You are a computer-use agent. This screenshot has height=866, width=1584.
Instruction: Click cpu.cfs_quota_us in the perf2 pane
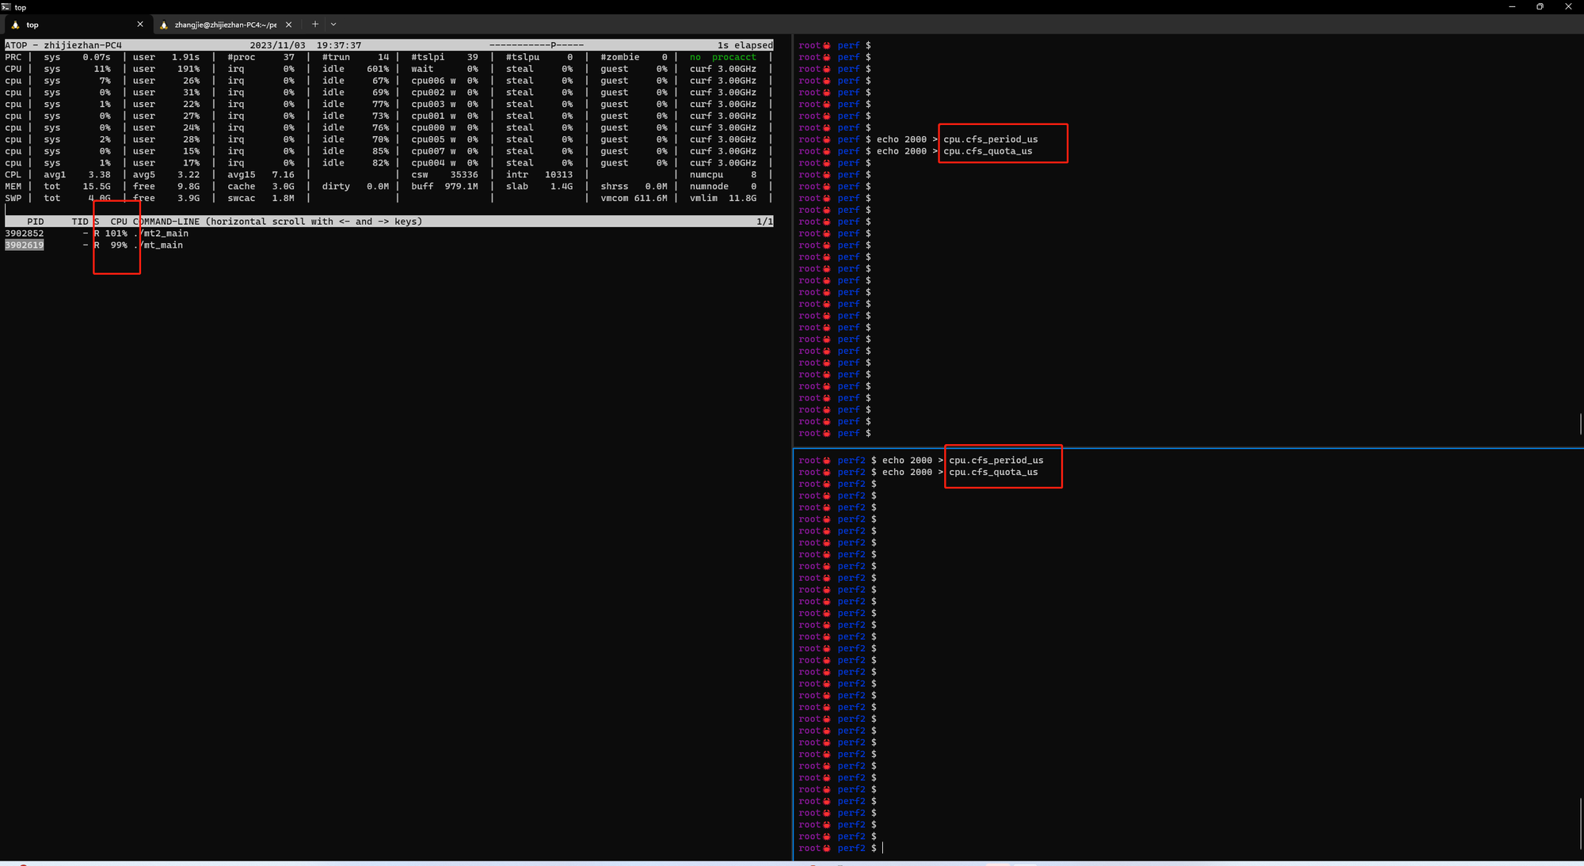click(993, 473)
